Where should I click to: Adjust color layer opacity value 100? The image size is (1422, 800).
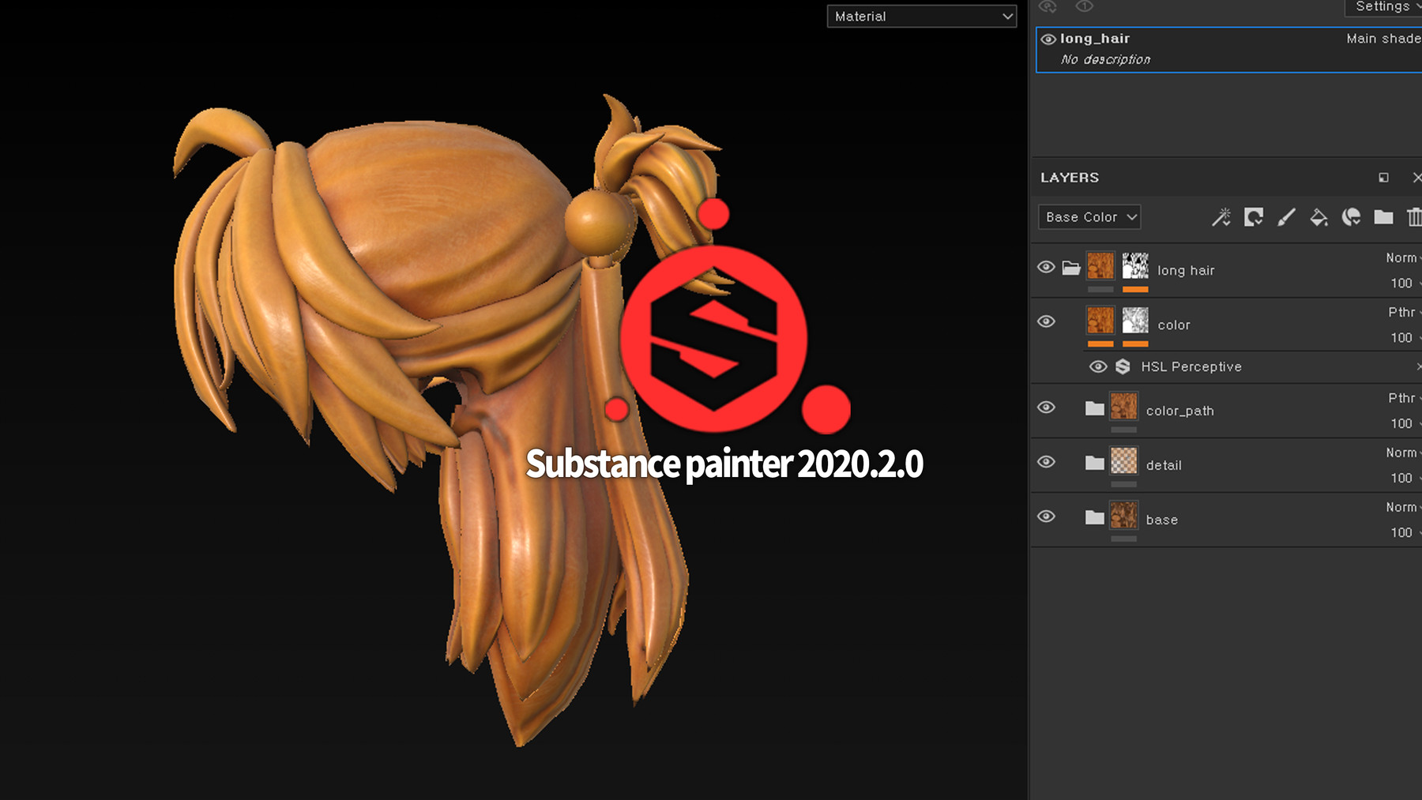coord(1403,338)
